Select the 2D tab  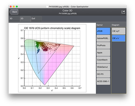pyautogui.click(x=25, y=19)
